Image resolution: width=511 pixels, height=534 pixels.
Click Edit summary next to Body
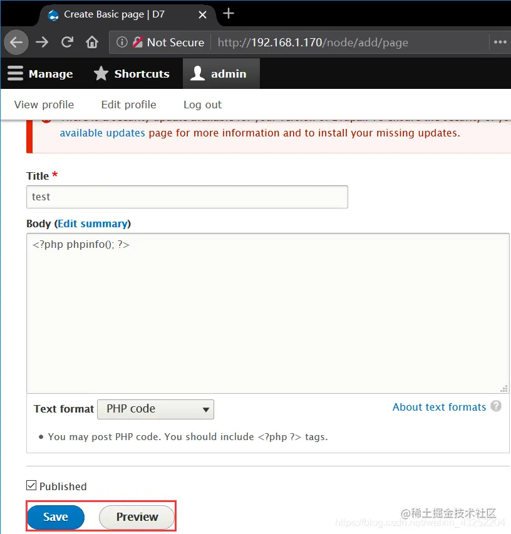92,223
